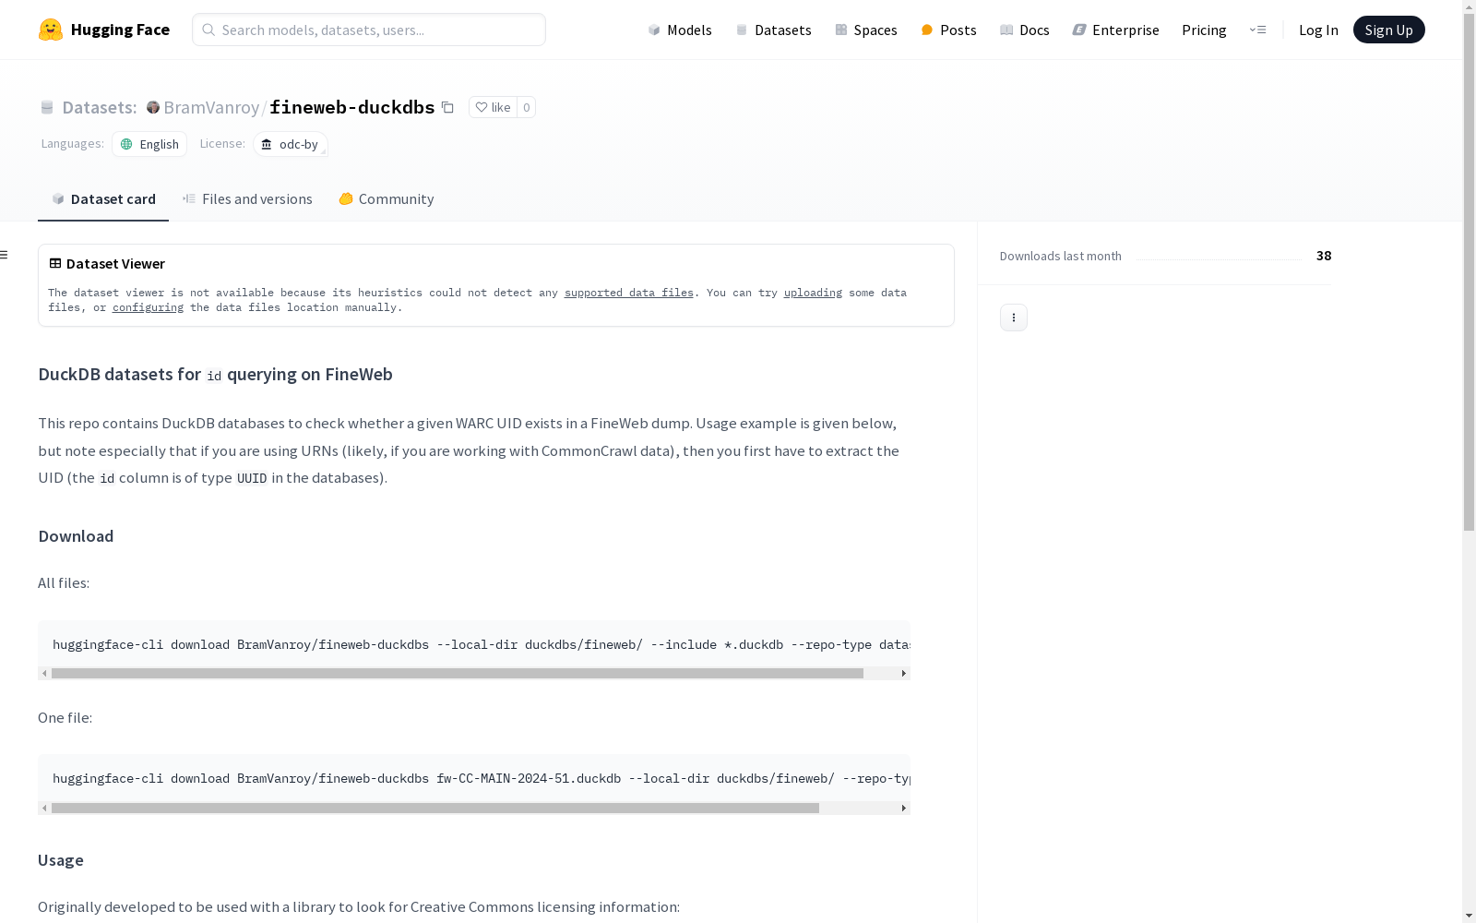Click the Log In link
The image size is (1476, 923).
click(x=1318, y=30)
